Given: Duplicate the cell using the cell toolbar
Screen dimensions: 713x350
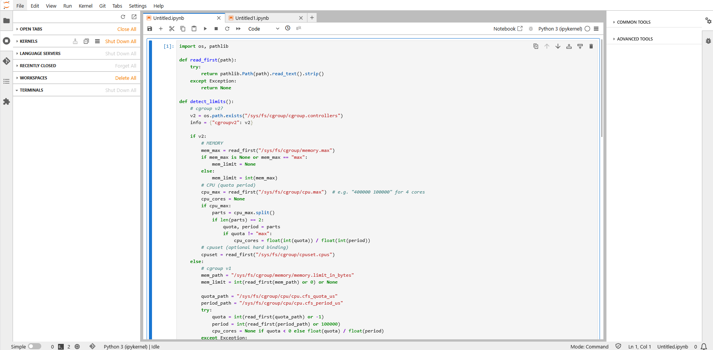Looking at the screenshot, I should click(536, 46).
